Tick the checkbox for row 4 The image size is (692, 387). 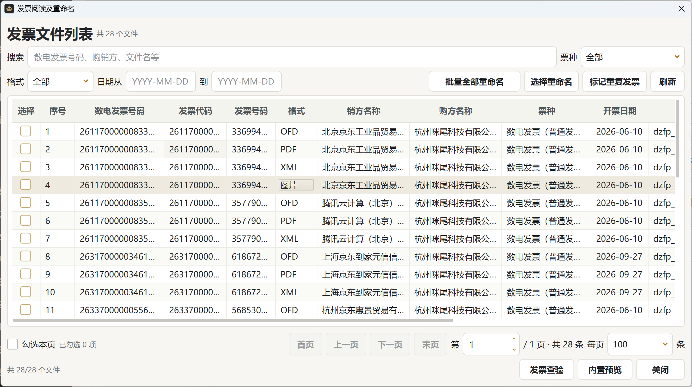pos(26,185)
